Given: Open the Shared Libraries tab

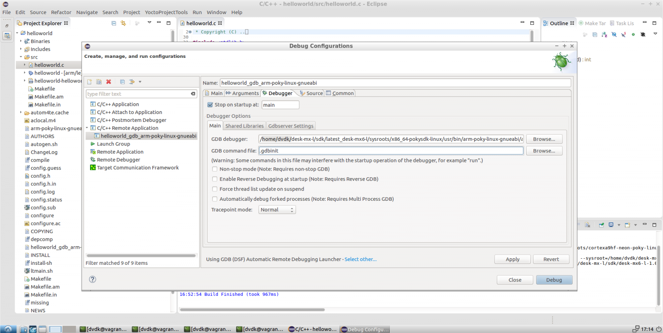Looking at the screenshot, I should (x=244, y=126).
